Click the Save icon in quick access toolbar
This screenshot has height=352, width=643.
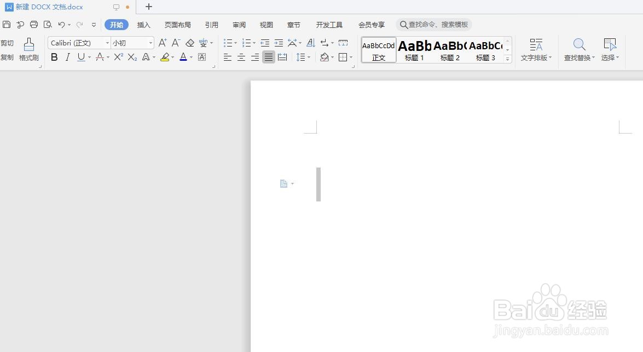[x=7, y=25]
